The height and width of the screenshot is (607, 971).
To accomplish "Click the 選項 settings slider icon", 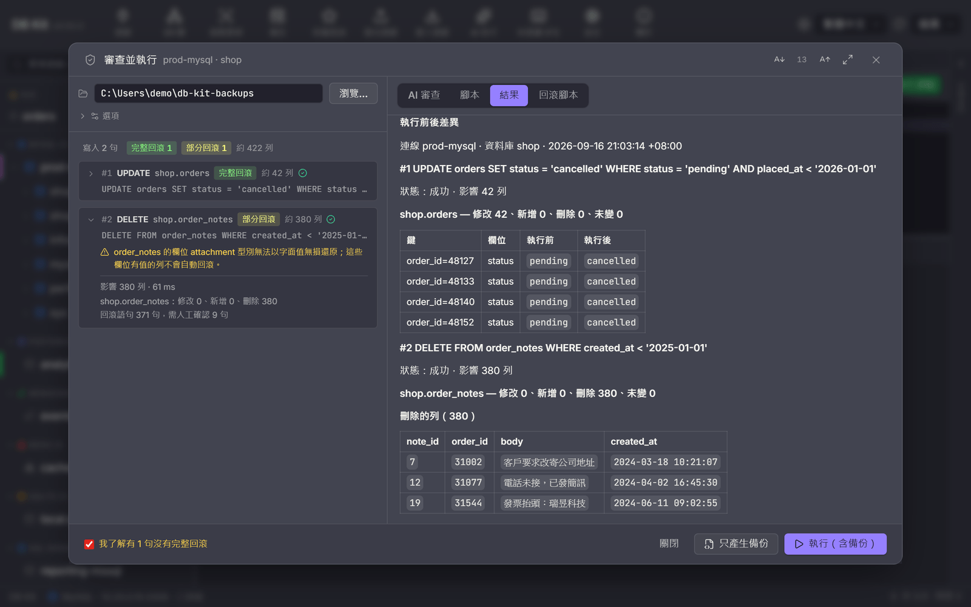I will coord(95,116).
